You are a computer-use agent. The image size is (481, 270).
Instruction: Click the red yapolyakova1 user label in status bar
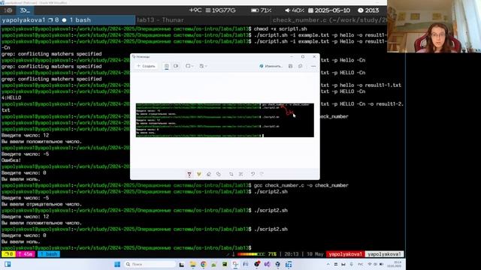345,254
